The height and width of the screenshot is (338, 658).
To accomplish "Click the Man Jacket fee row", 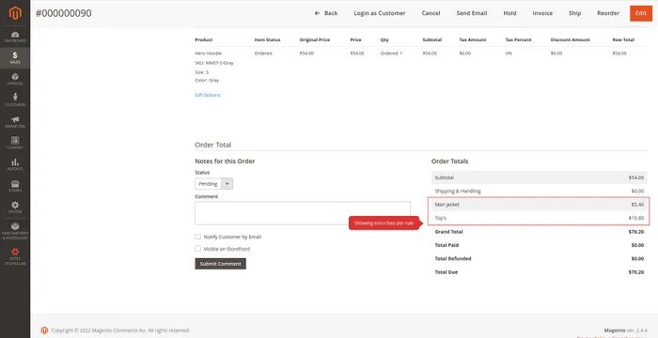I will click(539, 205).
